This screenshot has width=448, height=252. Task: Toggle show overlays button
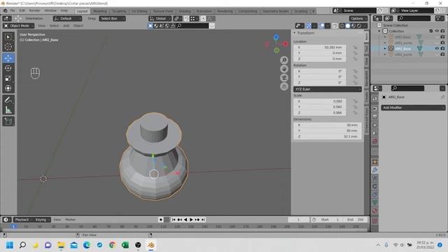[x=322, y=26]
